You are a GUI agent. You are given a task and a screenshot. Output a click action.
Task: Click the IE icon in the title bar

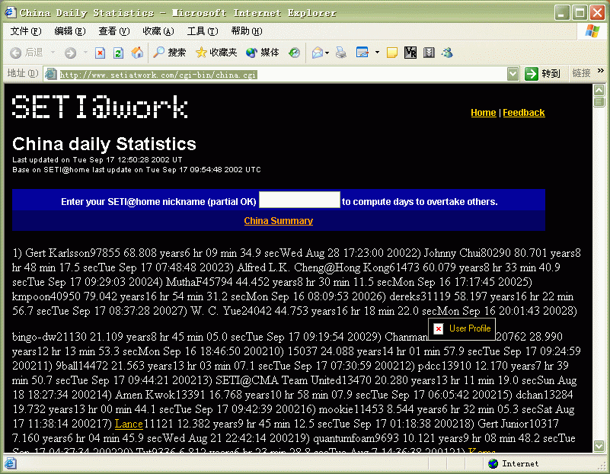click(x=10, y=12)
